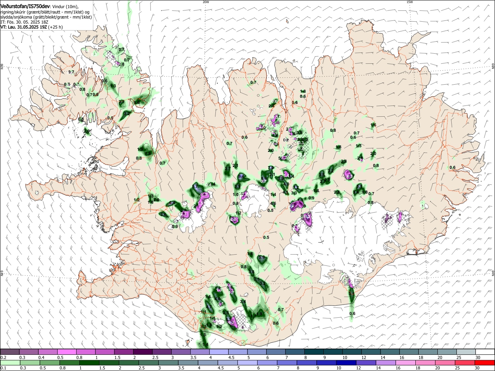
Task: Click the pale green 0.1 rain legend swatch
Action: [10, 362]
